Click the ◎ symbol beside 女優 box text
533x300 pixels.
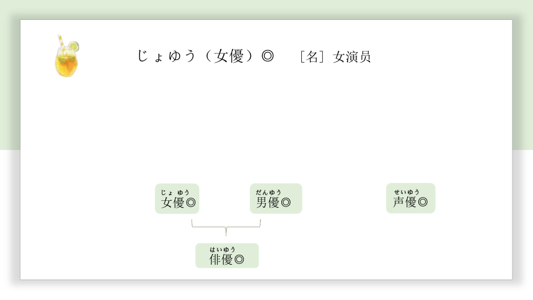tap(191, 203)
